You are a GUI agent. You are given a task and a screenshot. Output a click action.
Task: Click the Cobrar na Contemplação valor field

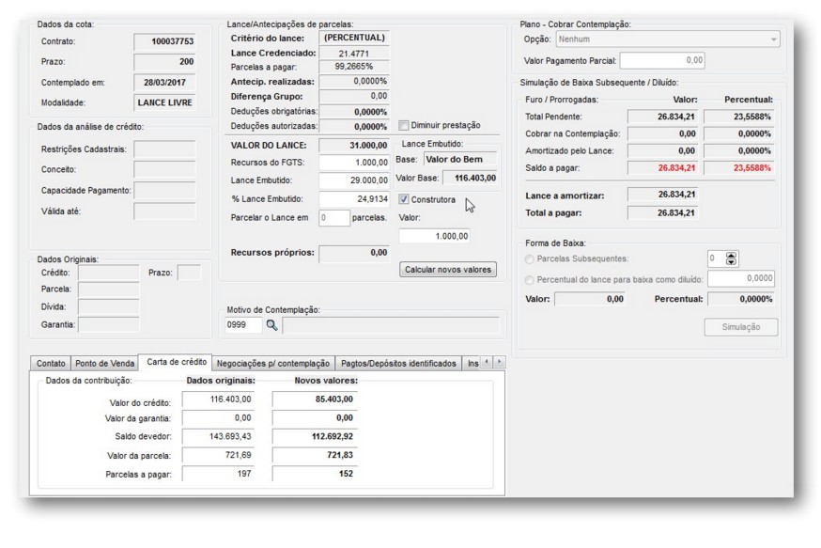pyautogui.click(x=663, y=134)
